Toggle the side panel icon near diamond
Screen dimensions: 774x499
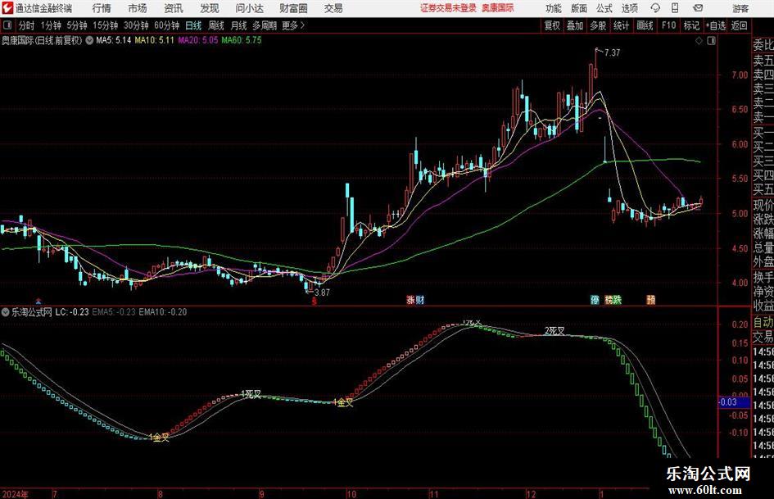(x=711, y=41)
